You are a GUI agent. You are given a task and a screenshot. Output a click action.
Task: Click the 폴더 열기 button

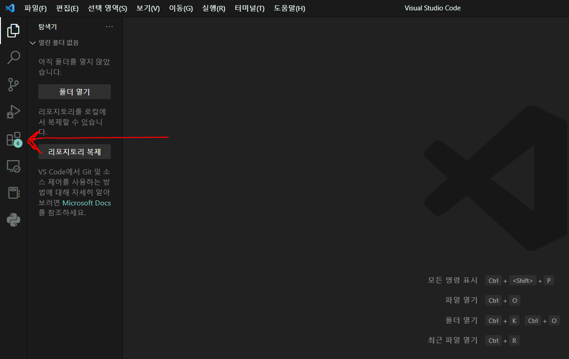pyautogui.click(x=74, y=91)
